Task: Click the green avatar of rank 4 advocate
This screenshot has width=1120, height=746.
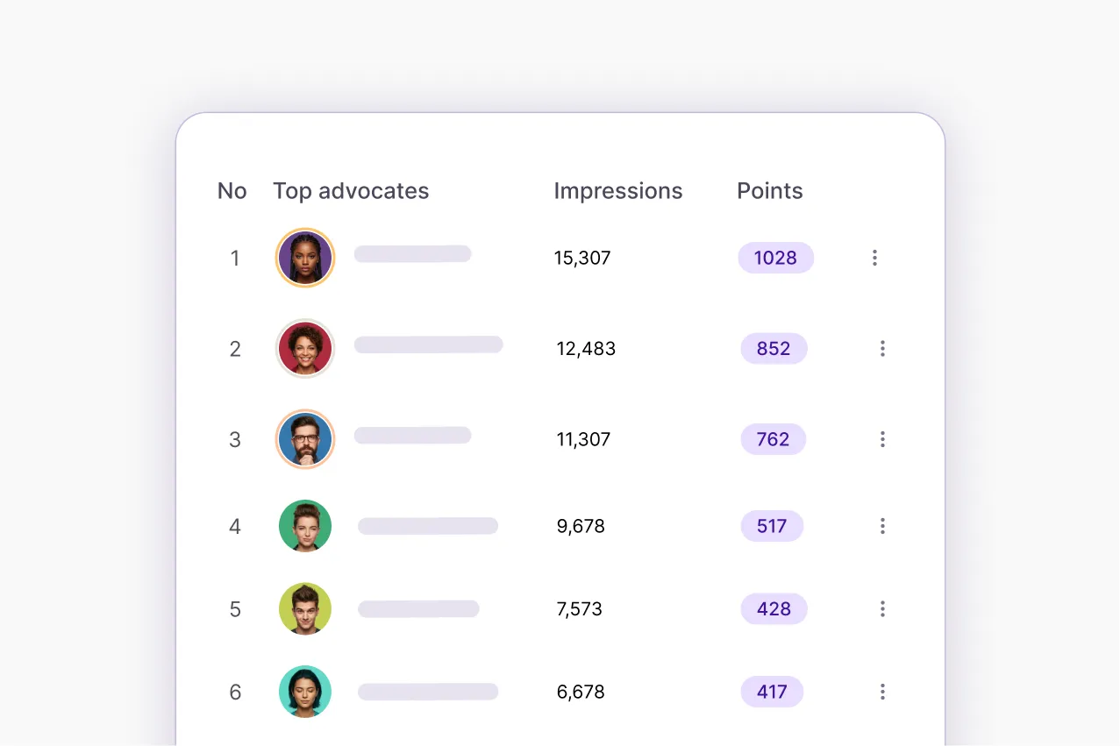Action: coord(304,526)
